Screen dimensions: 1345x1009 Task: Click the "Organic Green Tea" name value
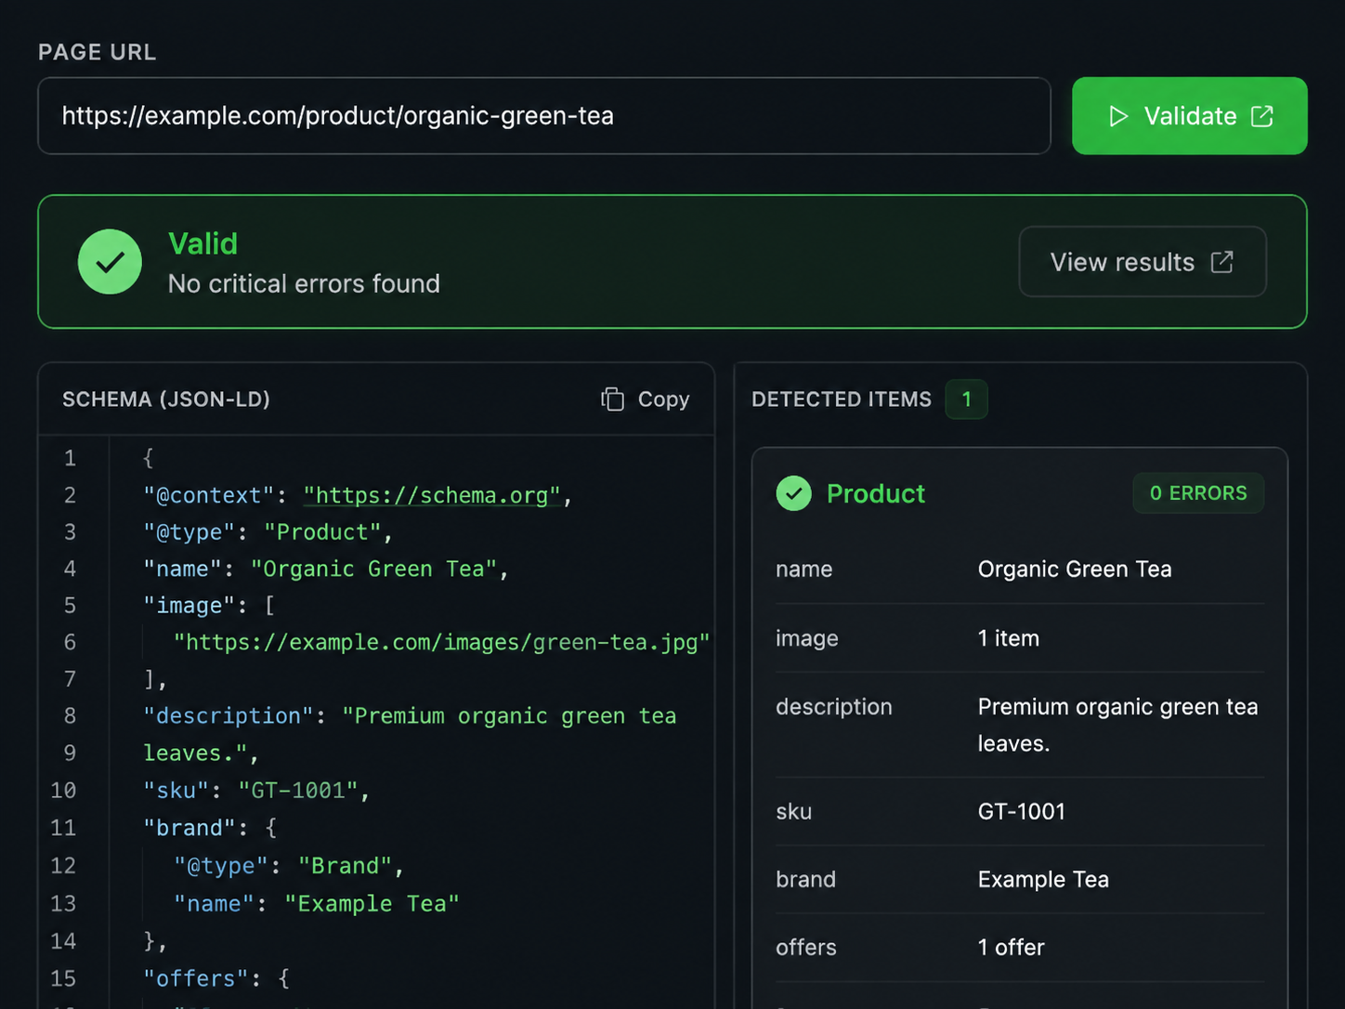pos(1075,569)
